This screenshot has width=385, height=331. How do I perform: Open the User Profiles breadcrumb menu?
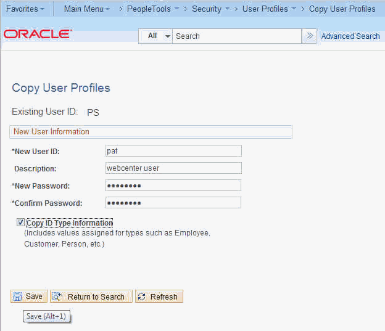pos(269,9)
